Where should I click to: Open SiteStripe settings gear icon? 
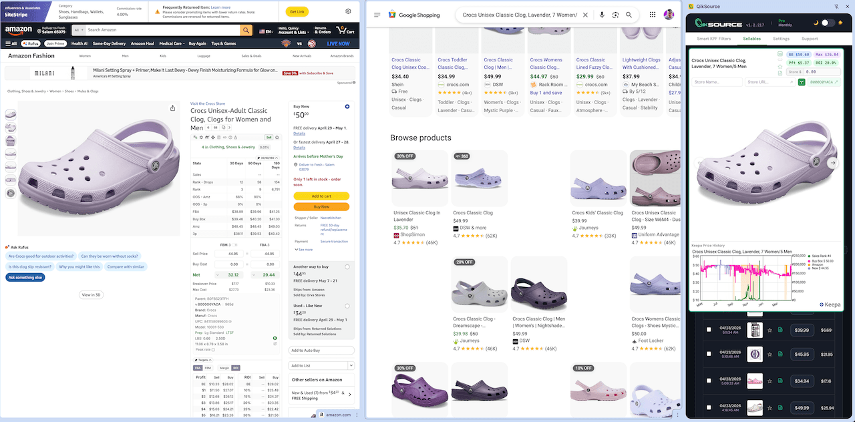point(348,11)
